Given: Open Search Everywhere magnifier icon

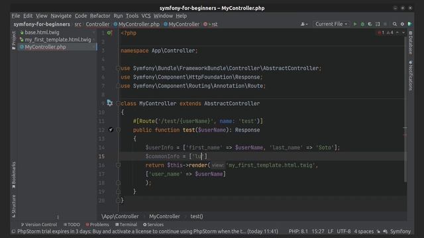Looking at the screenshot, I should coord(395,24).
